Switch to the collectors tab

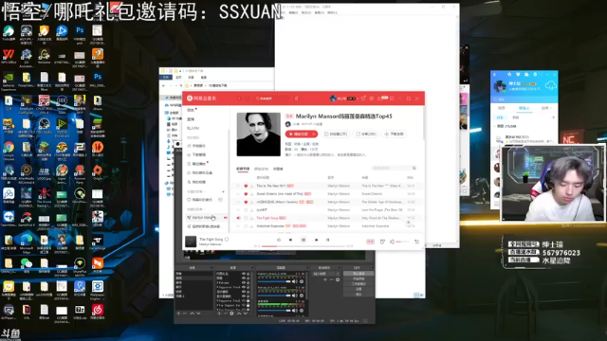278,169
